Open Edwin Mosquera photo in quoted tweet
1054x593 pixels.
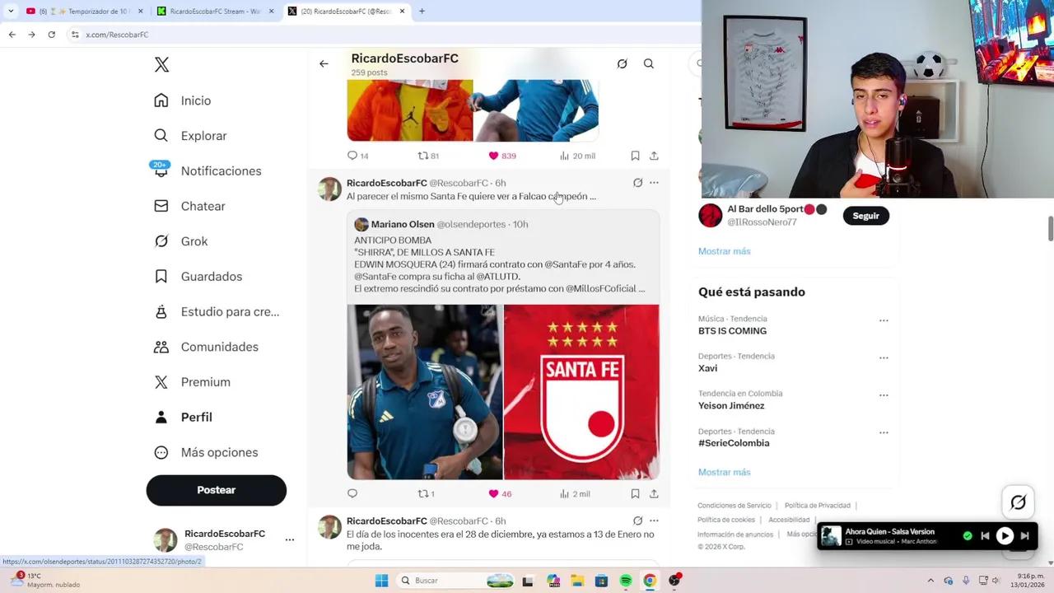(424, 392)
